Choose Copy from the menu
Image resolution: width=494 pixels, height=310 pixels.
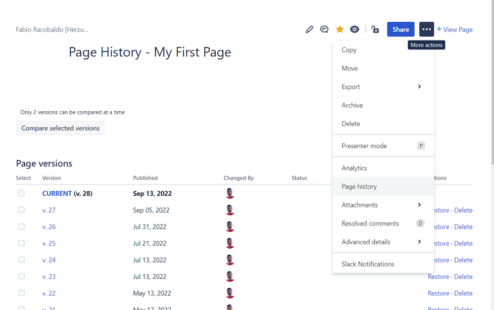pos(383,50)
